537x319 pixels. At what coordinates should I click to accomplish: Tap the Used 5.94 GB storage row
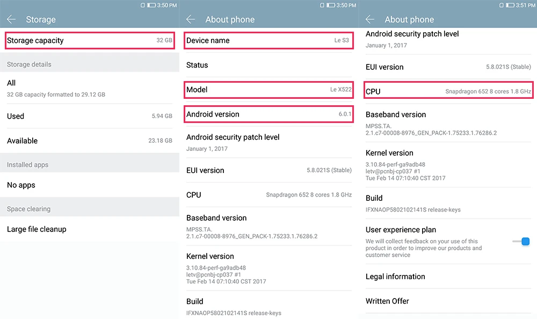(x=90, y=116)
